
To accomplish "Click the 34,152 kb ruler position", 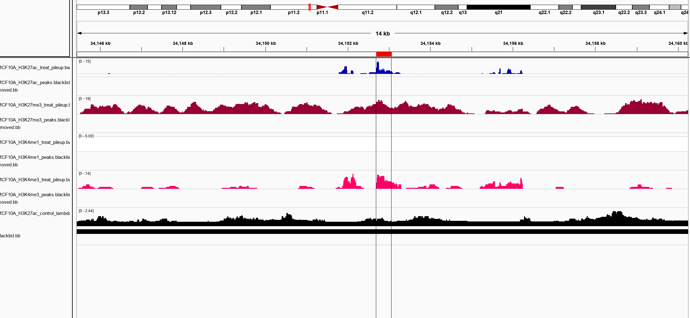I will [x=348, y=44].
